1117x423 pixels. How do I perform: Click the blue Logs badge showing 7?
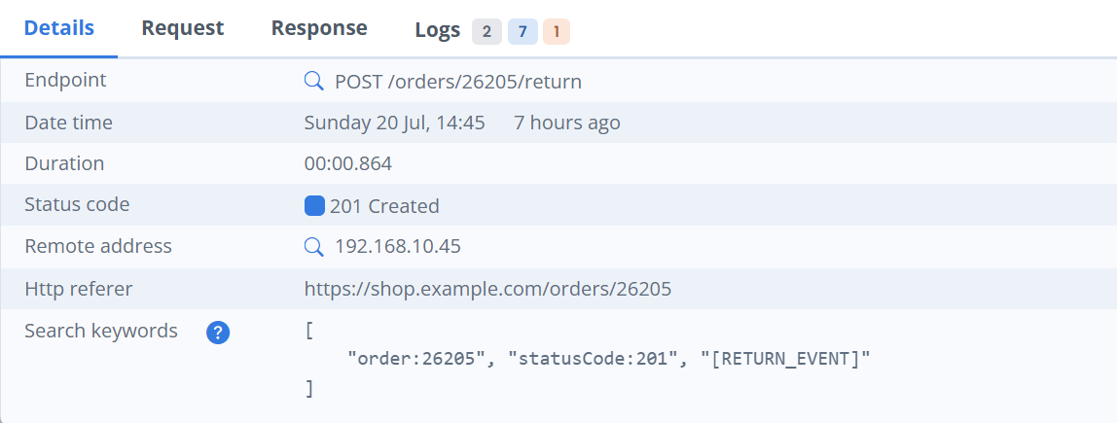pyautogui.click(x=522, y=31)
